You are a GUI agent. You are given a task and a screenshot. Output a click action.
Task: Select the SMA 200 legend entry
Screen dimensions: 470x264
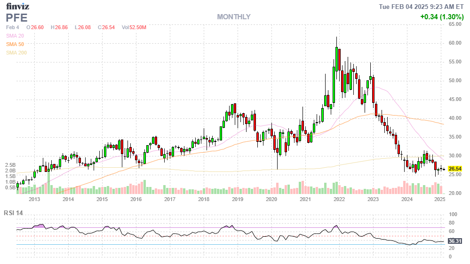click(16, 53)
